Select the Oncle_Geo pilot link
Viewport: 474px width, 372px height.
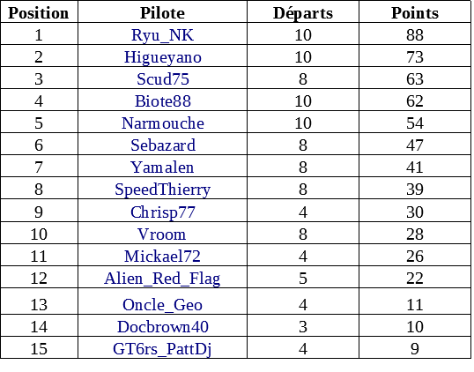(x=162, y=305)
